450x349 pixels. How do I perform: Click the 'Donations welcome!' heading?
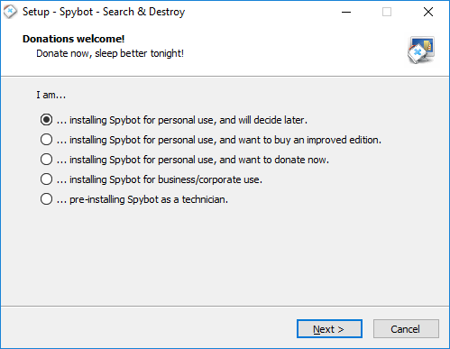pos(74,39)
